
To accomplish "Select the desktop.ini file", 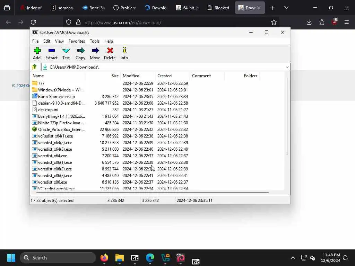I will coord(48,109).
